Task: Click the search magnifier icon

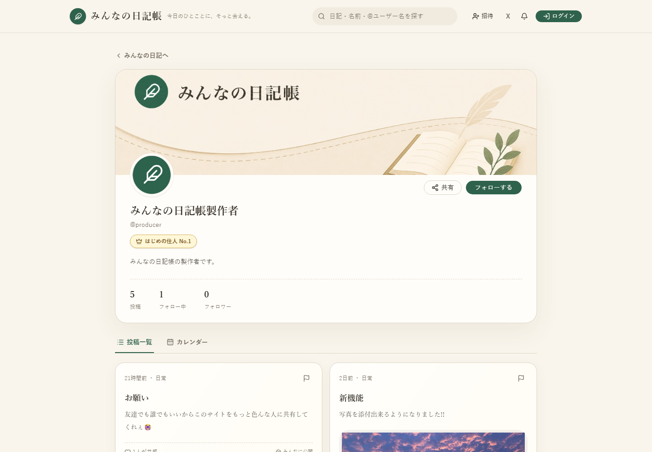Action: tap(321, 16)
